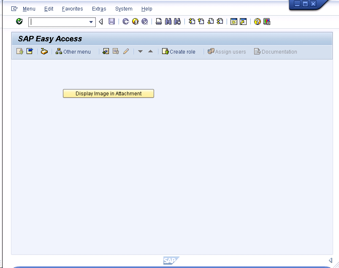This screenshot has height=268, width=339.
Task: Maximize the SAP window
Action: tap(305, 4)
